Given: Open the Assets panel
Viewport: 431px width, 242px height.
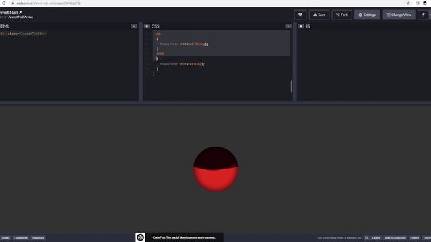Looking at the screenshot, I should [x=5, y=238].
